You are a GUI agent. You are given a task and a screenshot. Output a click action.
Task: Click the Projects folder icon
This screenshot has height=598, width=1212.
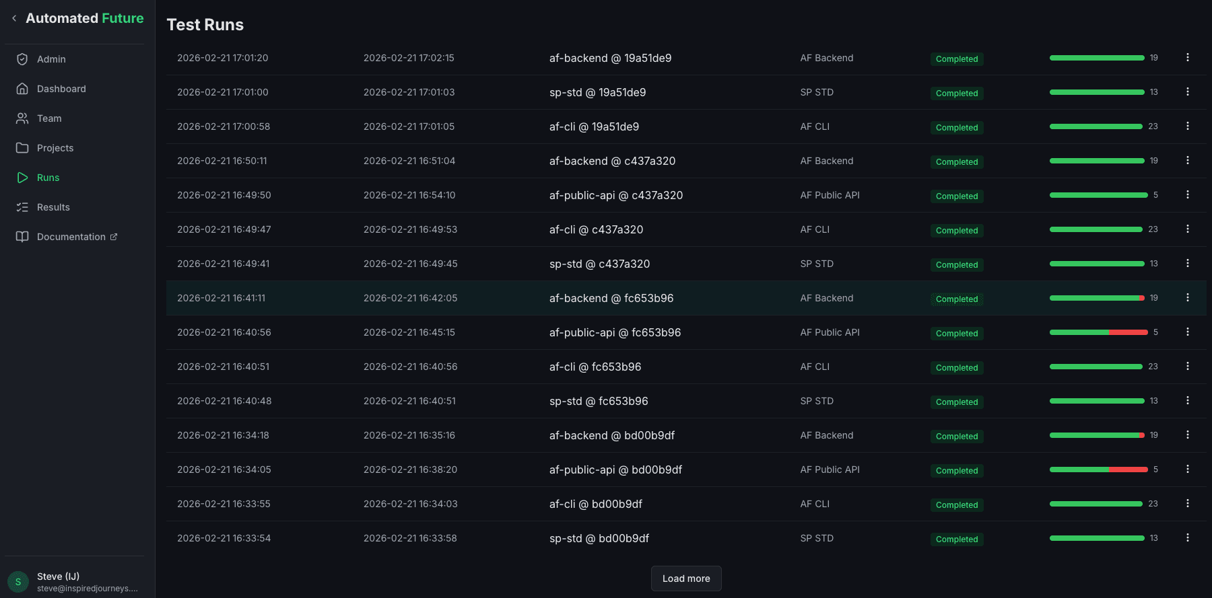(x=22, y=147)
